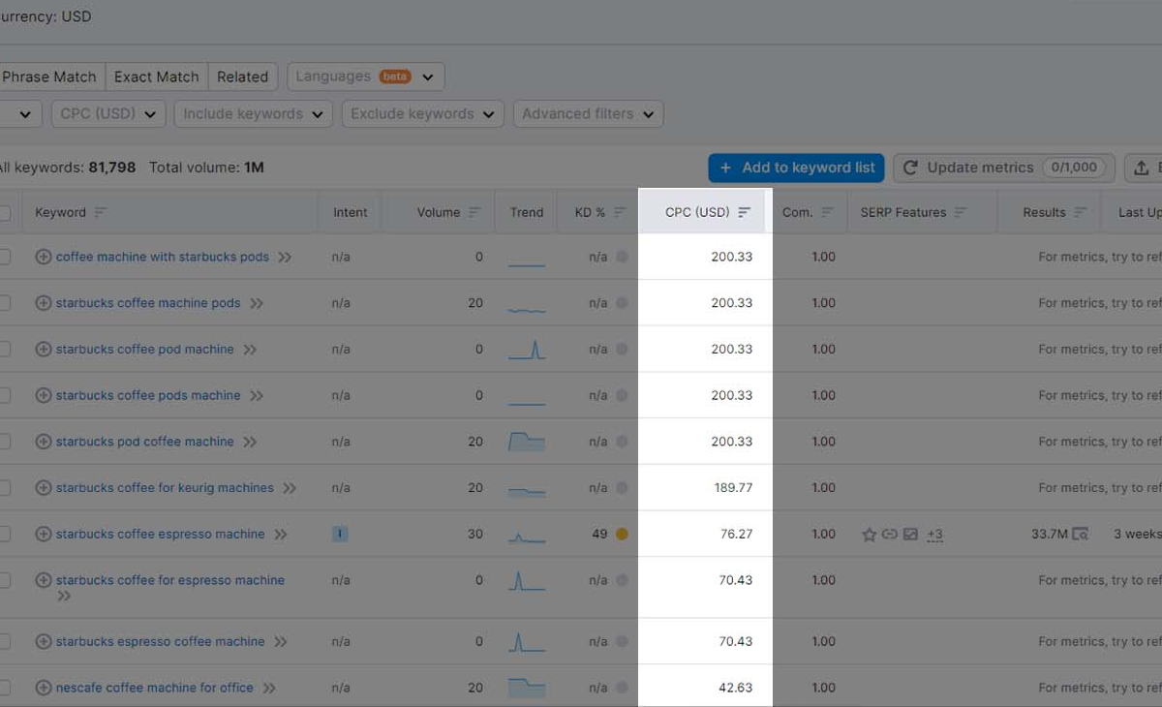View trend chart for 'starbucks coffee pod machine'
The width and height of the screenshot is (1162, 707).
pyautogui.click(x=527, y=349)
